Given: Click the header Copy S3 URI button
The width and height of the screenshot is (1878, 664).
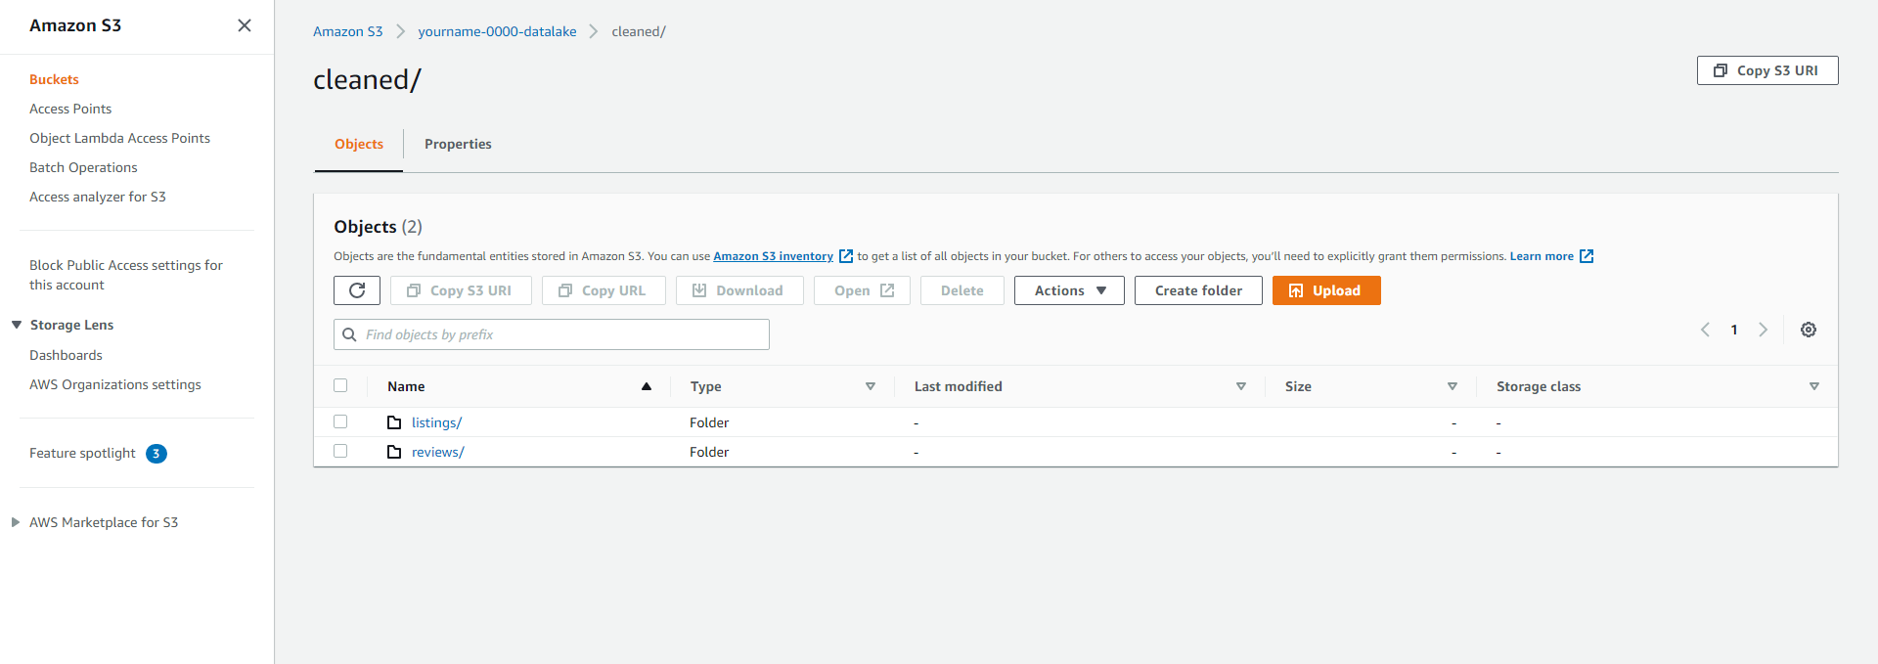Looking at the screenshot, I should click(x=1767, y=70).
